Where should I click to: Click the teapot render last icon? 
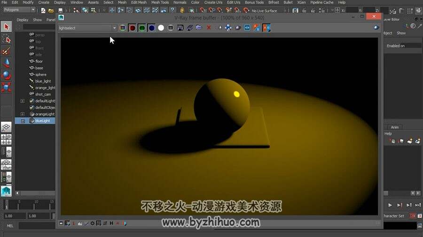point(238,28)
